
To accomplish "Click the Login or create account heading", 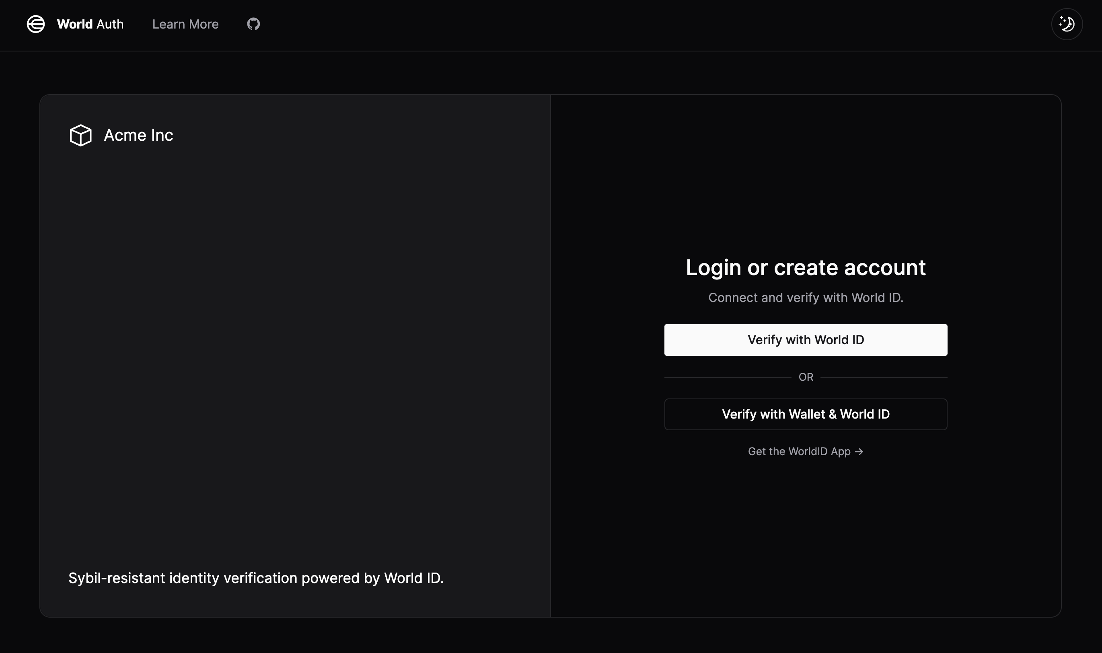I will pyautogui.click(x=805, y=267).
